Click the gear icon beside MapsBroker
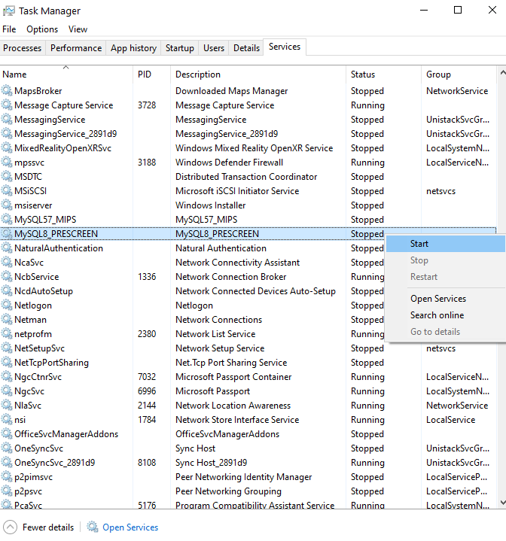The image size is (506, 541). (7, 91)
